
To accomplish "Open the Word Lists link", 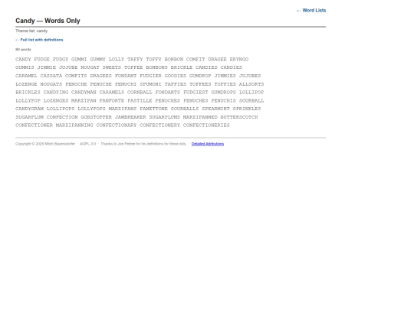I will tap(311, 10).
